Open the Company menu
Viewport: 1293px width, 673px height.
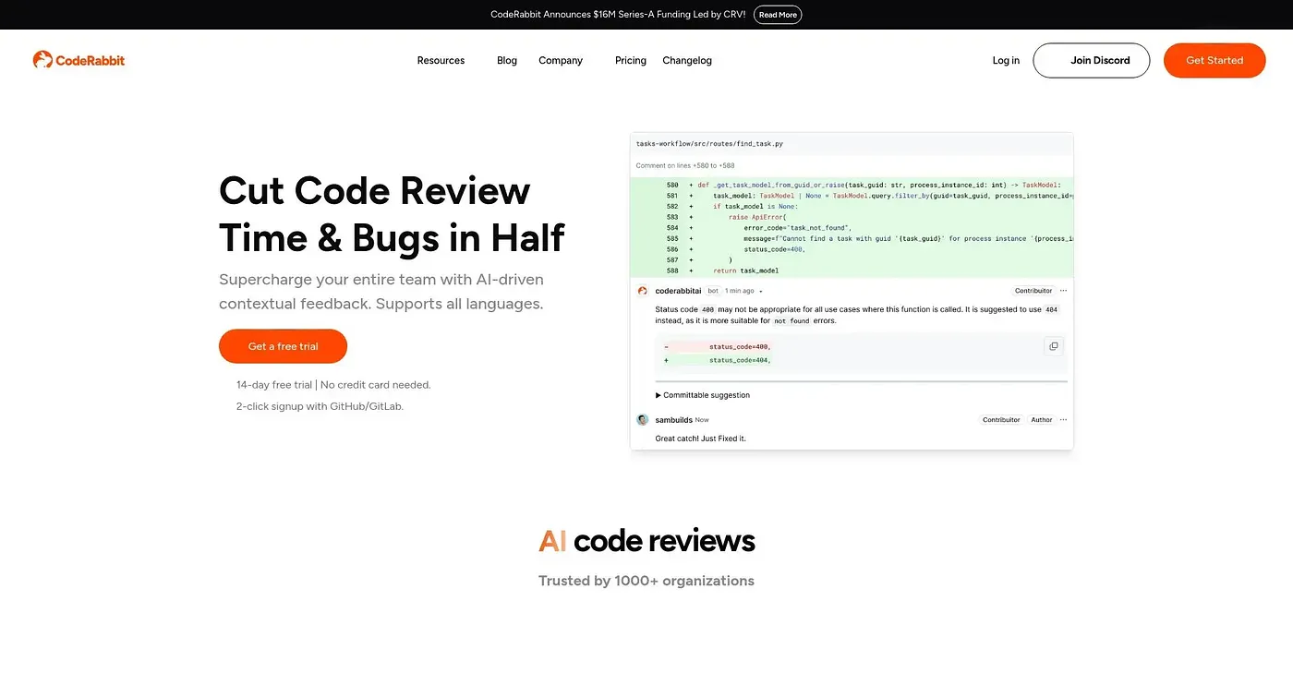tap(561, 61)
